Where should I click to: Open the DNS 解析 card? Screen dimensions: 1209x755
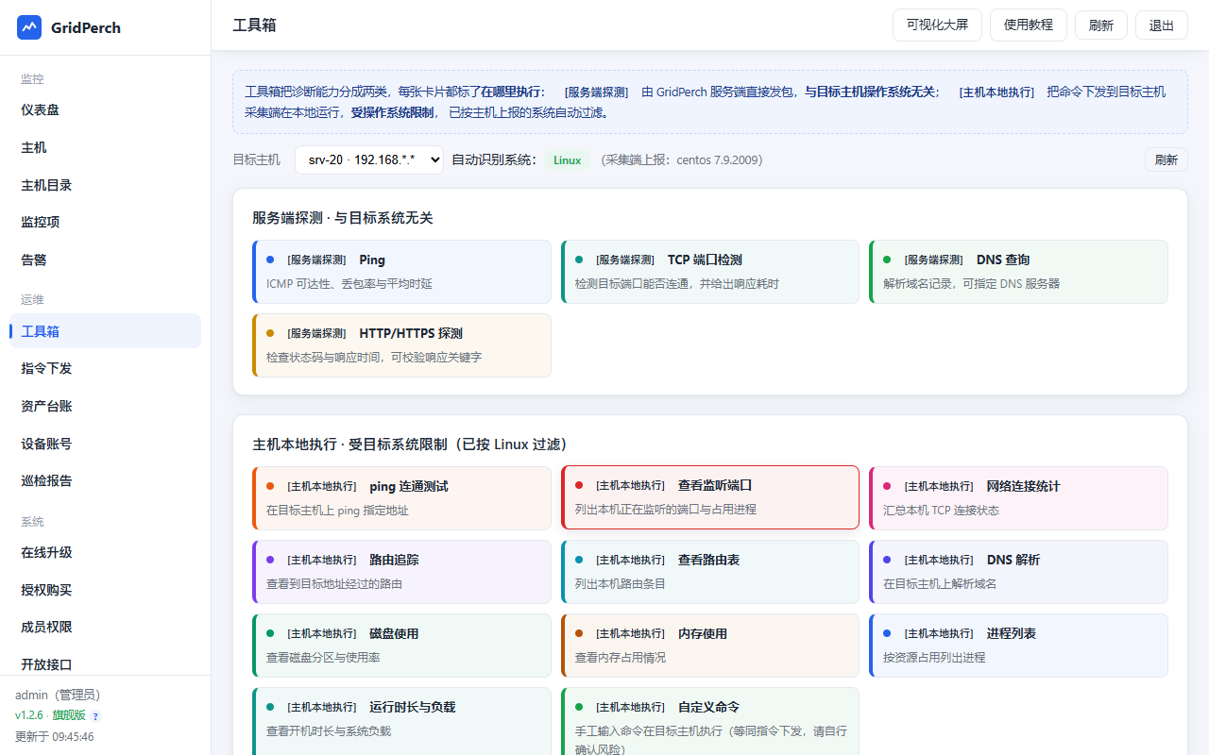tap(1018, 572)
